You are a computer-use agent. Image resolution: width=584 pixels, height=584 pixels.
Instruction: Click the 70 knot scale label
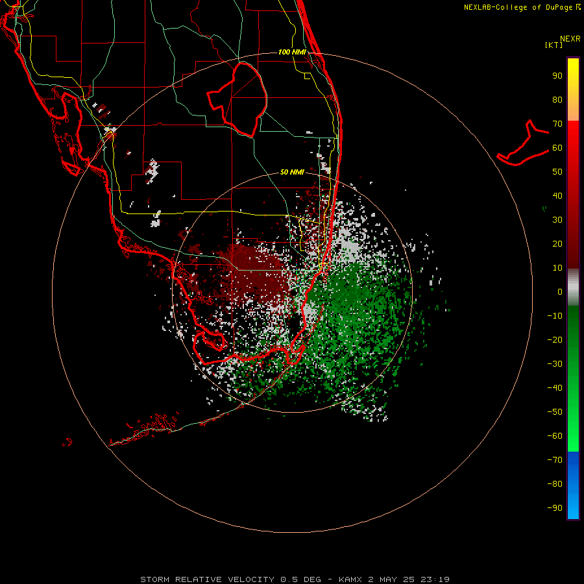click(557, 124)
